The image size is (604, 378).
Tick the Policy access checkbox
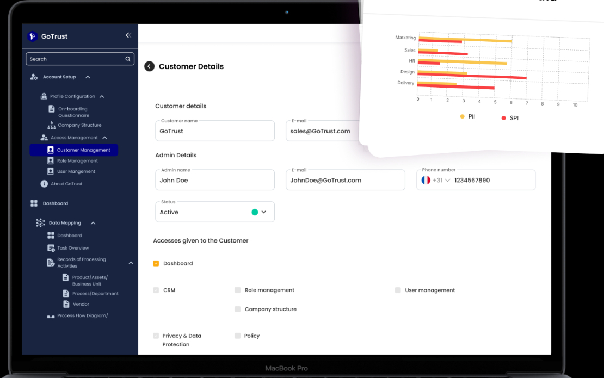click(x=238, y=336)
